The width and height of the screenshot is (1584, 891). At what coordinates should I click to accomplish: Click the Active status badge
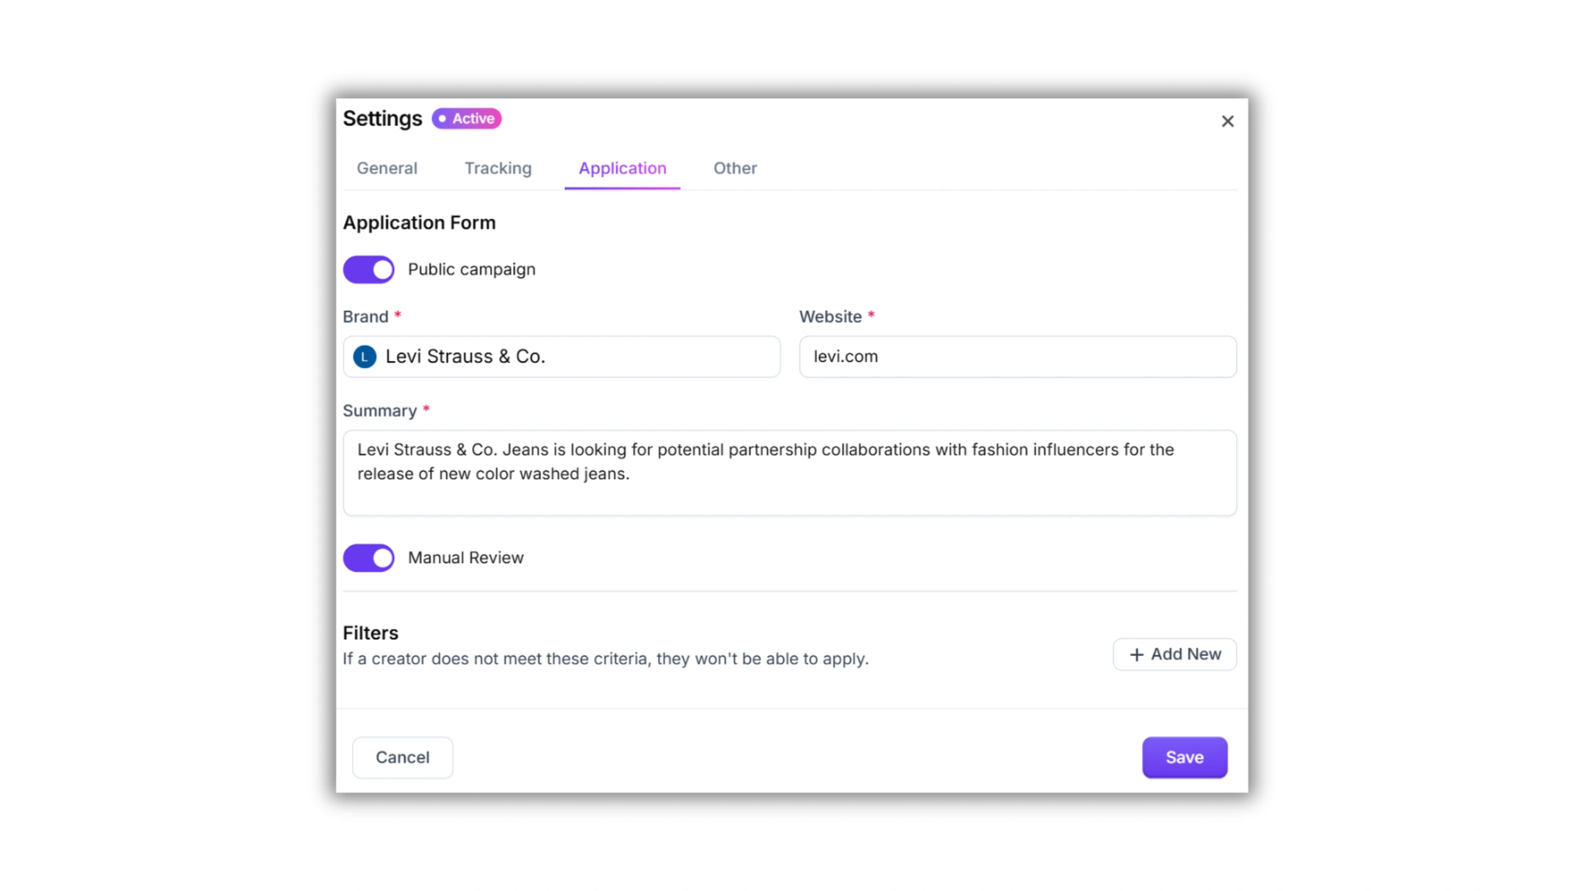click(x=467, y=118)
